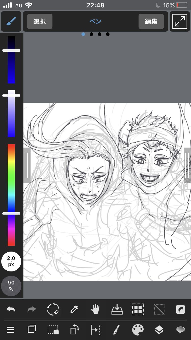
Task: Tap the 編集 button
Action: pos(151,21)
